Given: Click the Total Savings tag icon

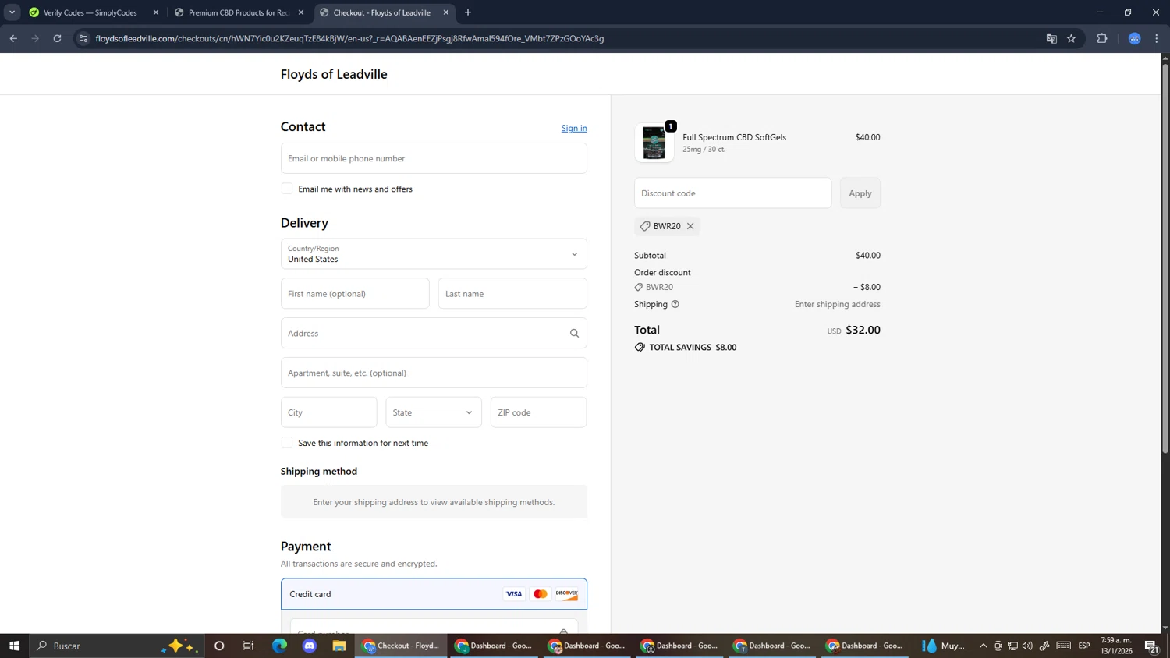Looking at the screenshot, I should 640,348.
